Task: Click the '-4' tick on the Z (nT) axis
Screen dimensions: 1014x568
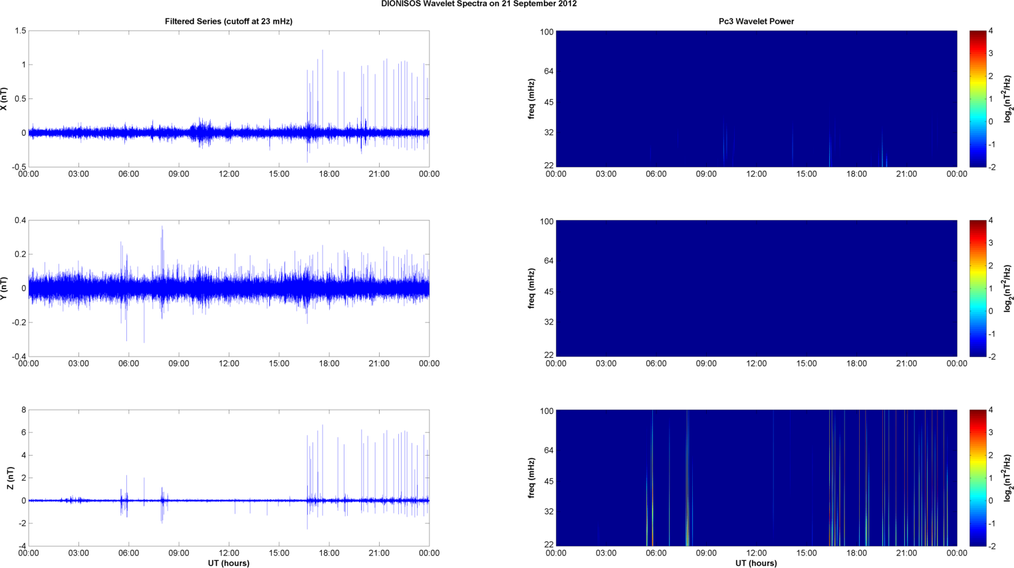Action: (x=22, y=547)
